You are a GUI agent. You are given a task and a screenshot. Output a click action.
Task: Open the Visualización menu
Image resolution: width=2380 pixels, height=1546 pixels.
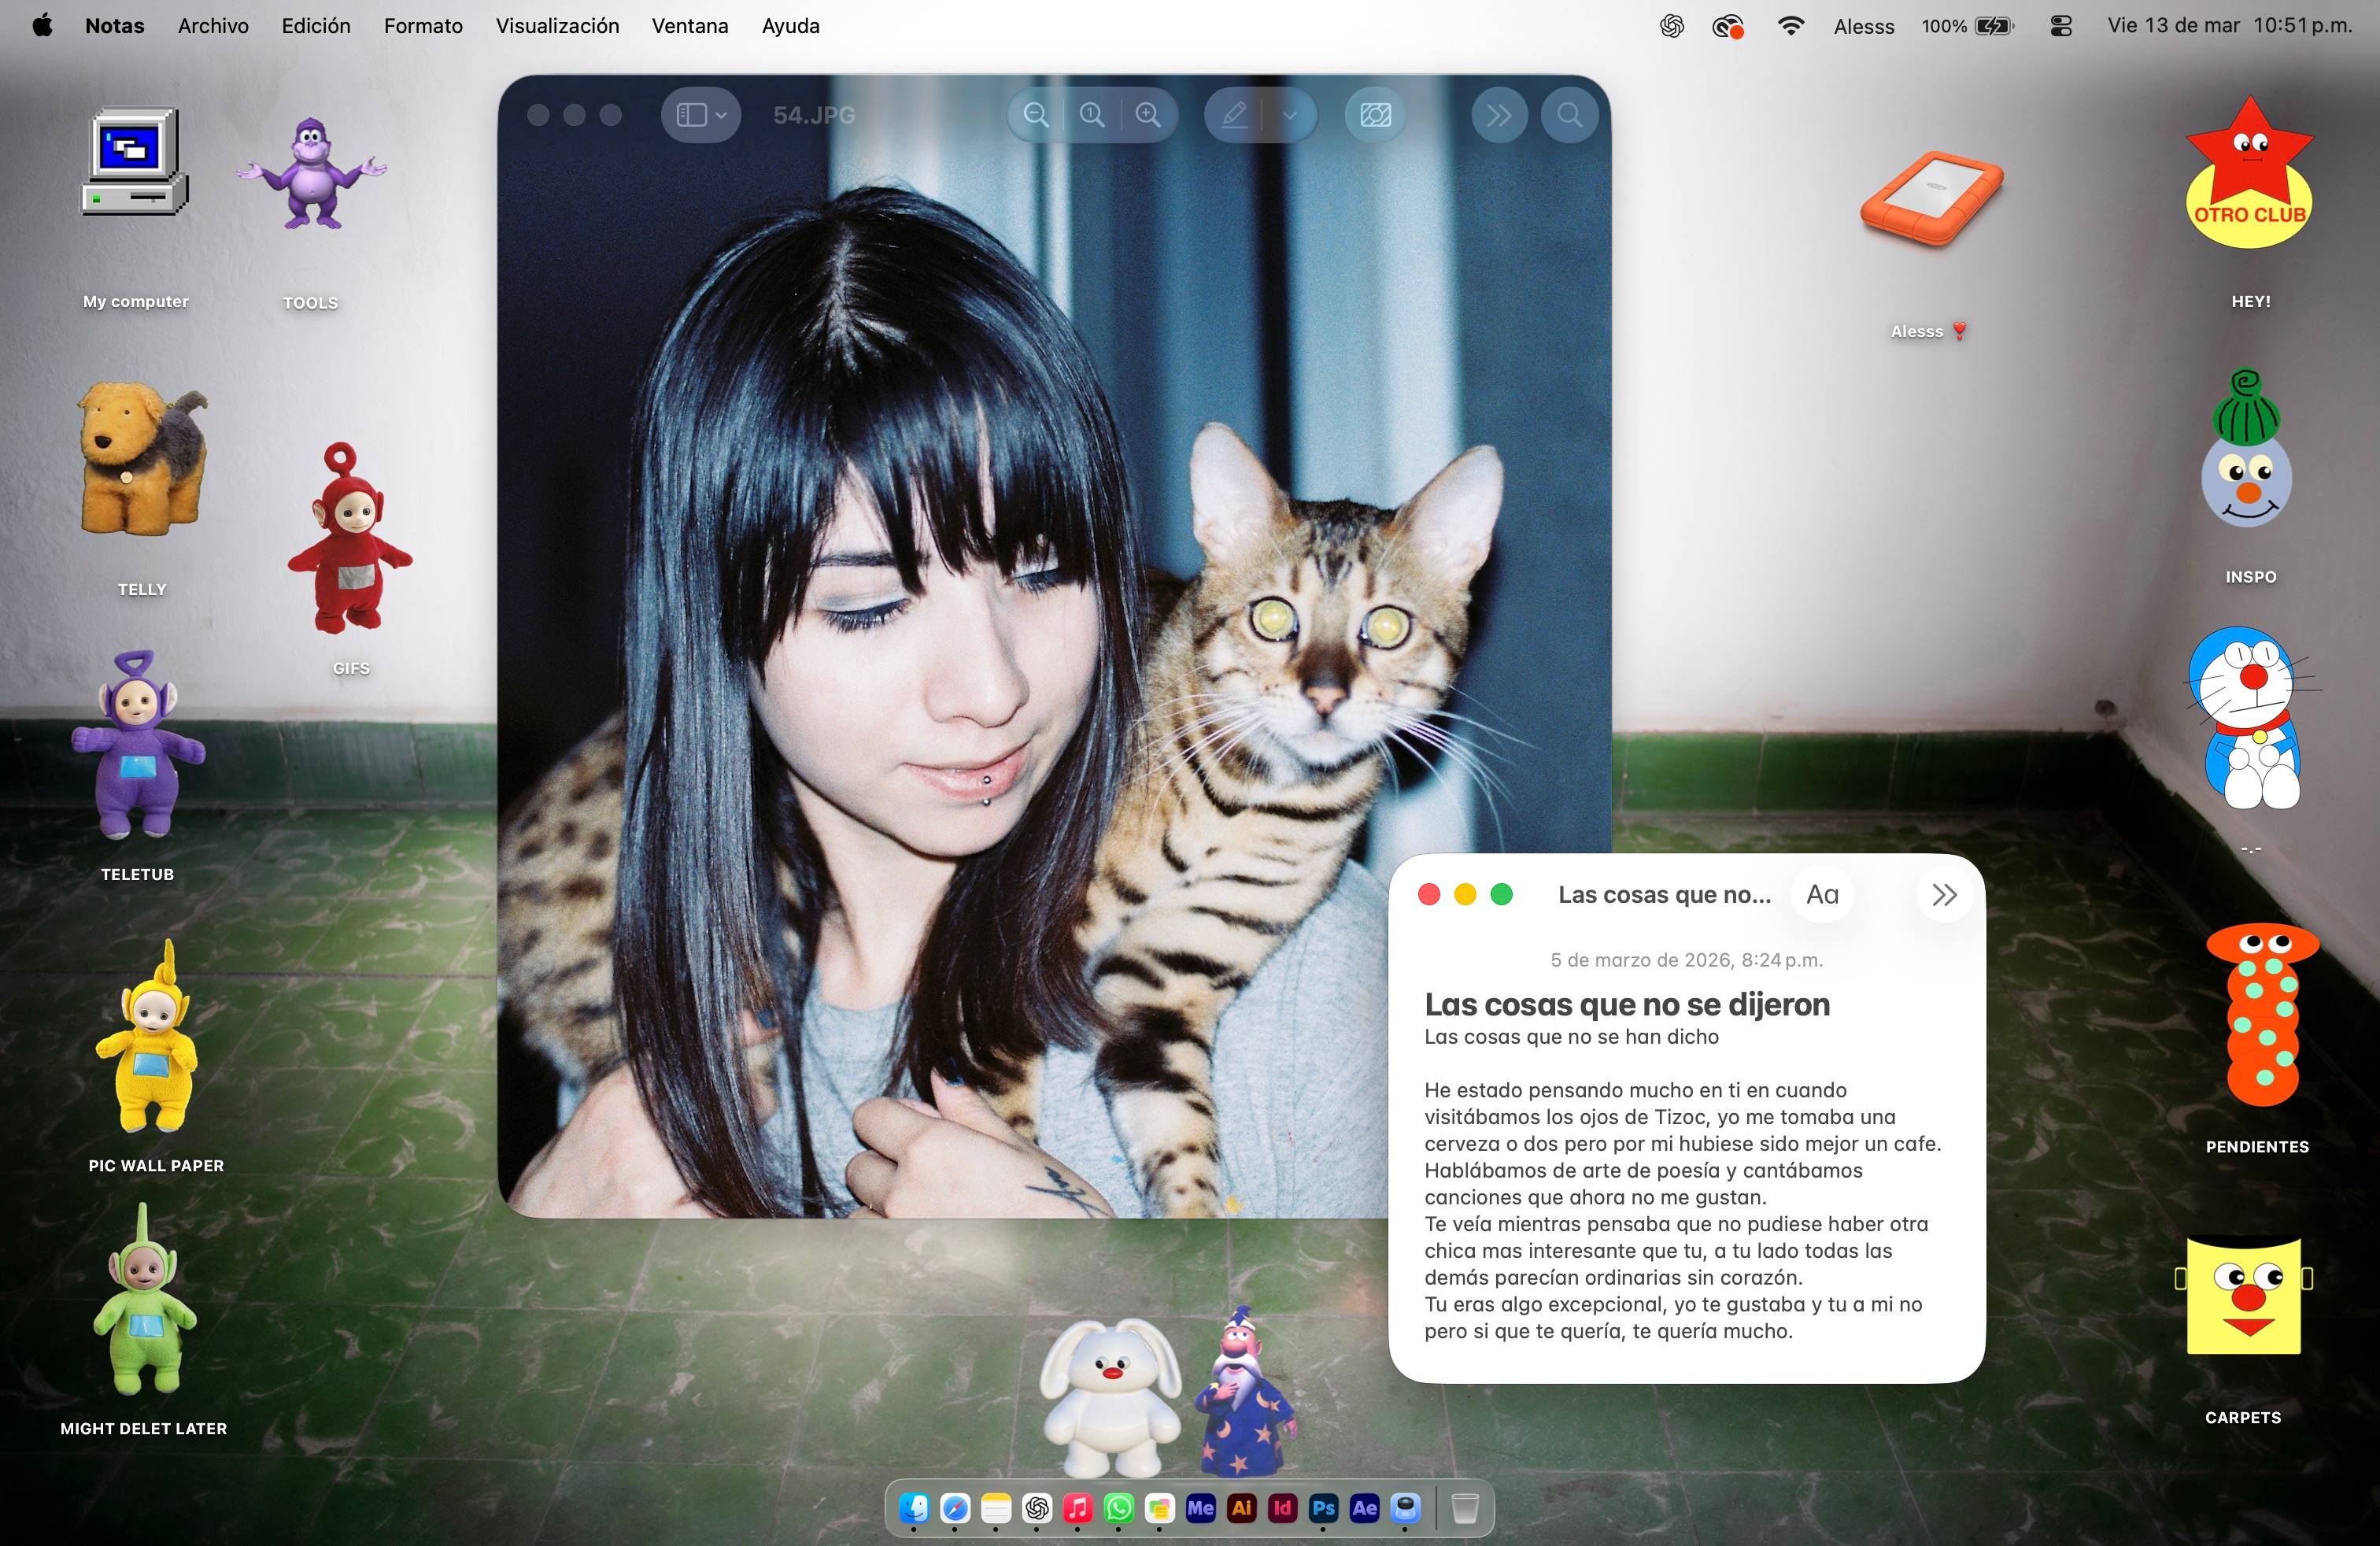tap(557, 26)
